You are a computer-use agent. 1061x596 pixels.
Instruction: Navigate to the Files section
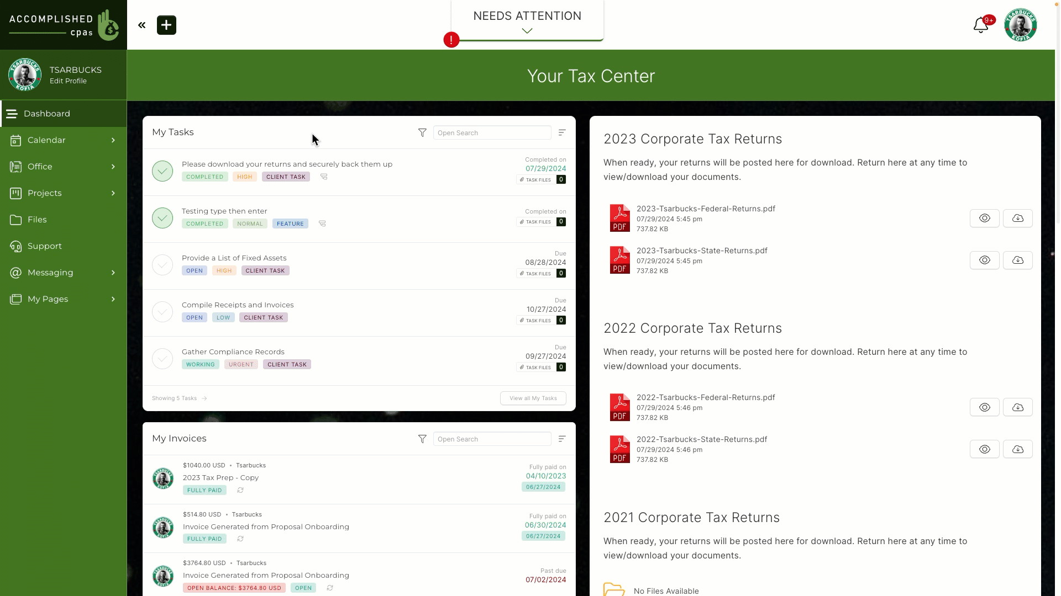click(x=36, y=219)
